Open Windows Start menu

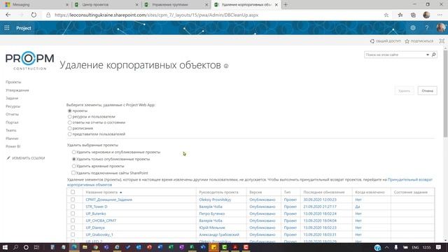tap(5, 247)
